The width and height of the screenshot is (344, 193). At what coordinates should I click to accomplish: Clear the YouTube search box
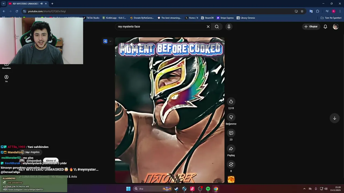click(x=208, y=27)
